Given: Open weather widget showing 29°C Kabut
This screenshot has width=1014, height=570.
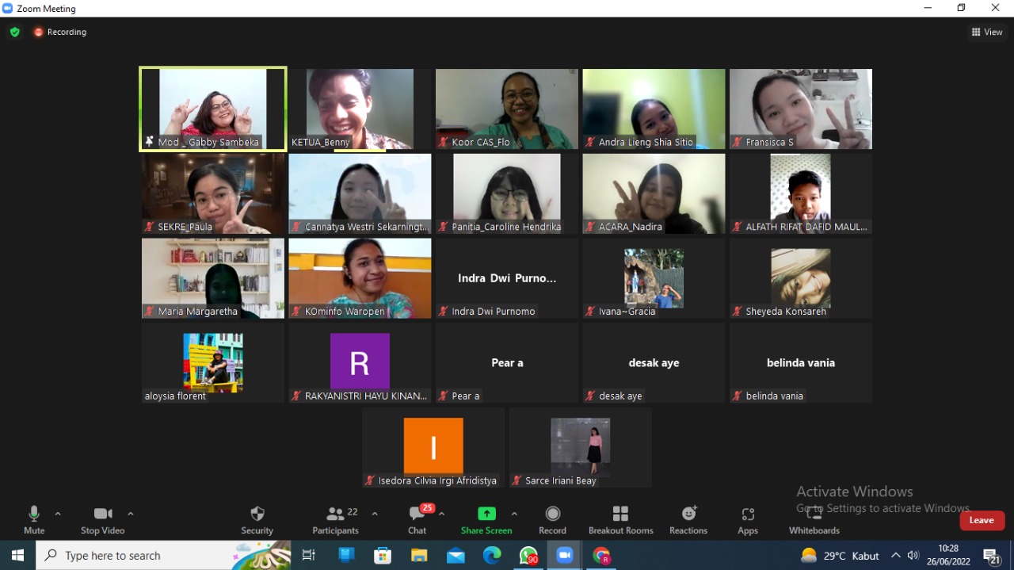Looking at the screenshot, I should [x=839, y=555].
